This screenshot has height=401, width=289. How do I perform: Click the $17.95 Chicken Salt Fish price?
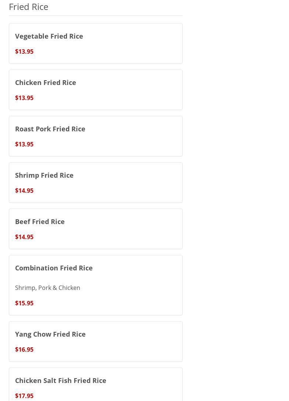coord(24,396)
